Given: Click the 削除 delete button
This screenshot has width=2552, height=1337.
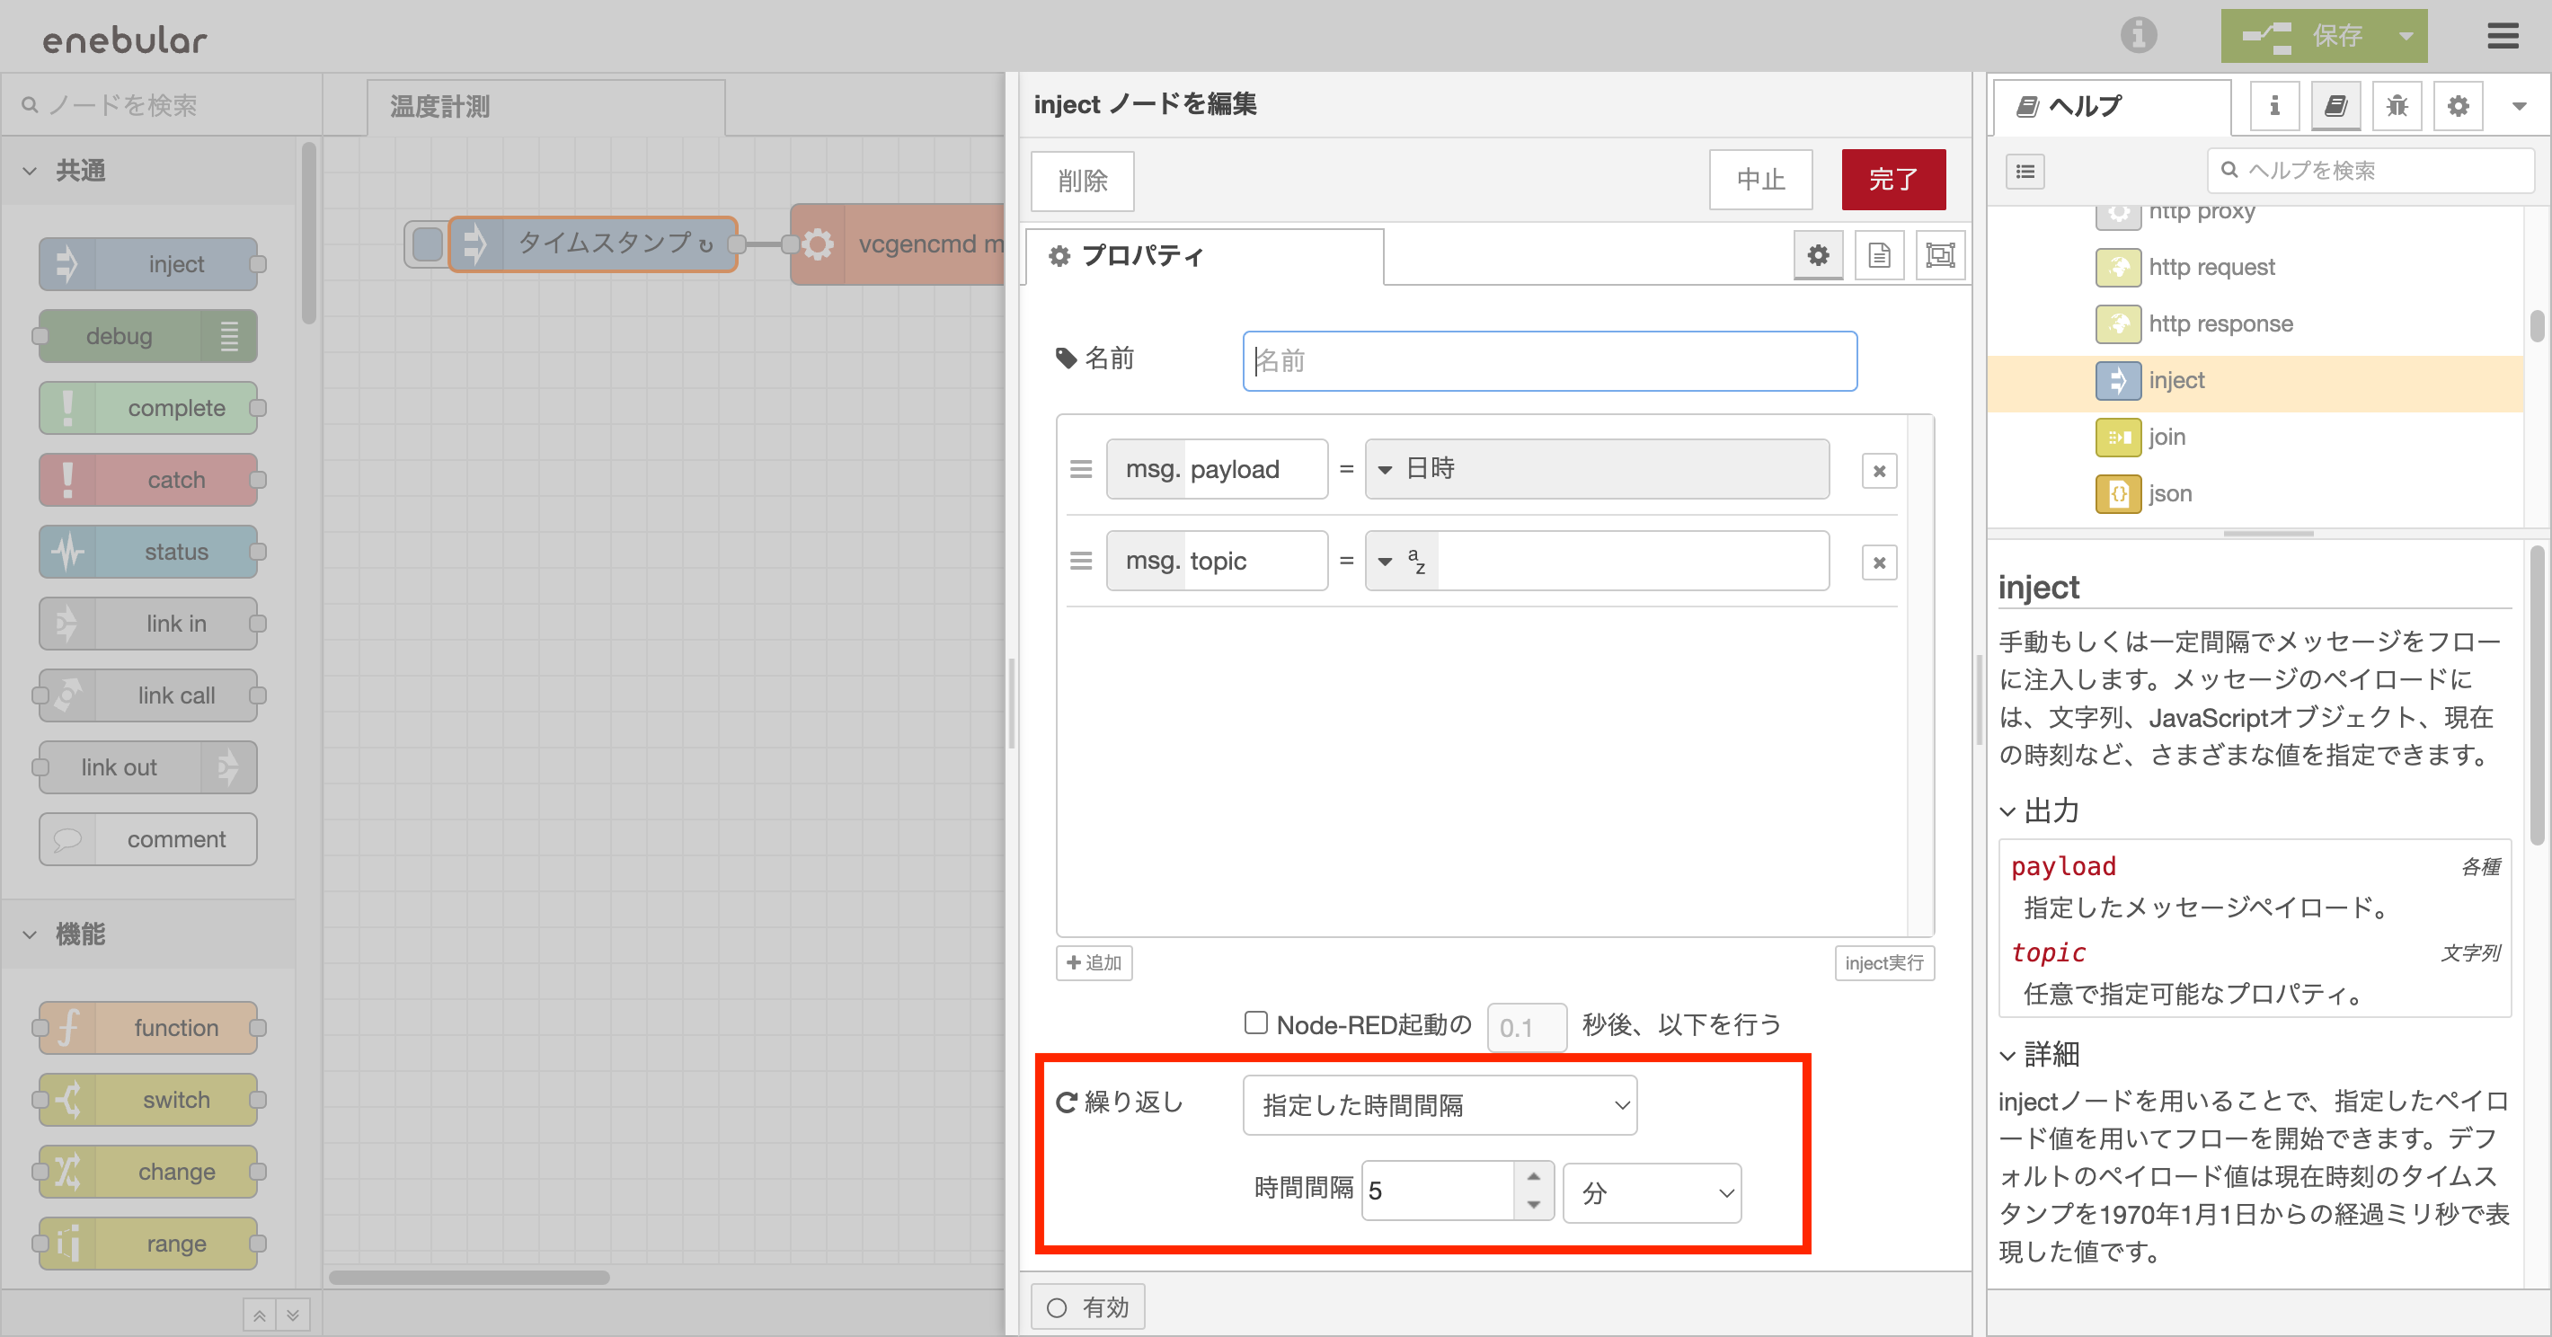Looking at the screenshot, I should coord(1082,181).
